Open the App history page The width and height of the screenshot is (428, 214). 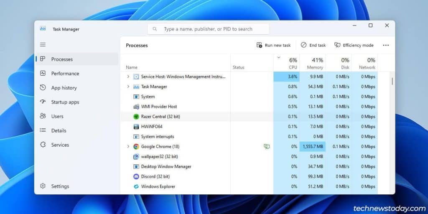tap(77, 88)
